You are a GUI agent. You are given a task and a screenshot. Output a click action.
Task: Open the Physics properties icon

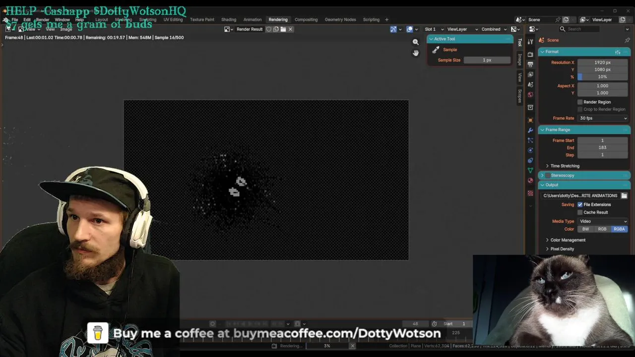(x=530, y=150)
